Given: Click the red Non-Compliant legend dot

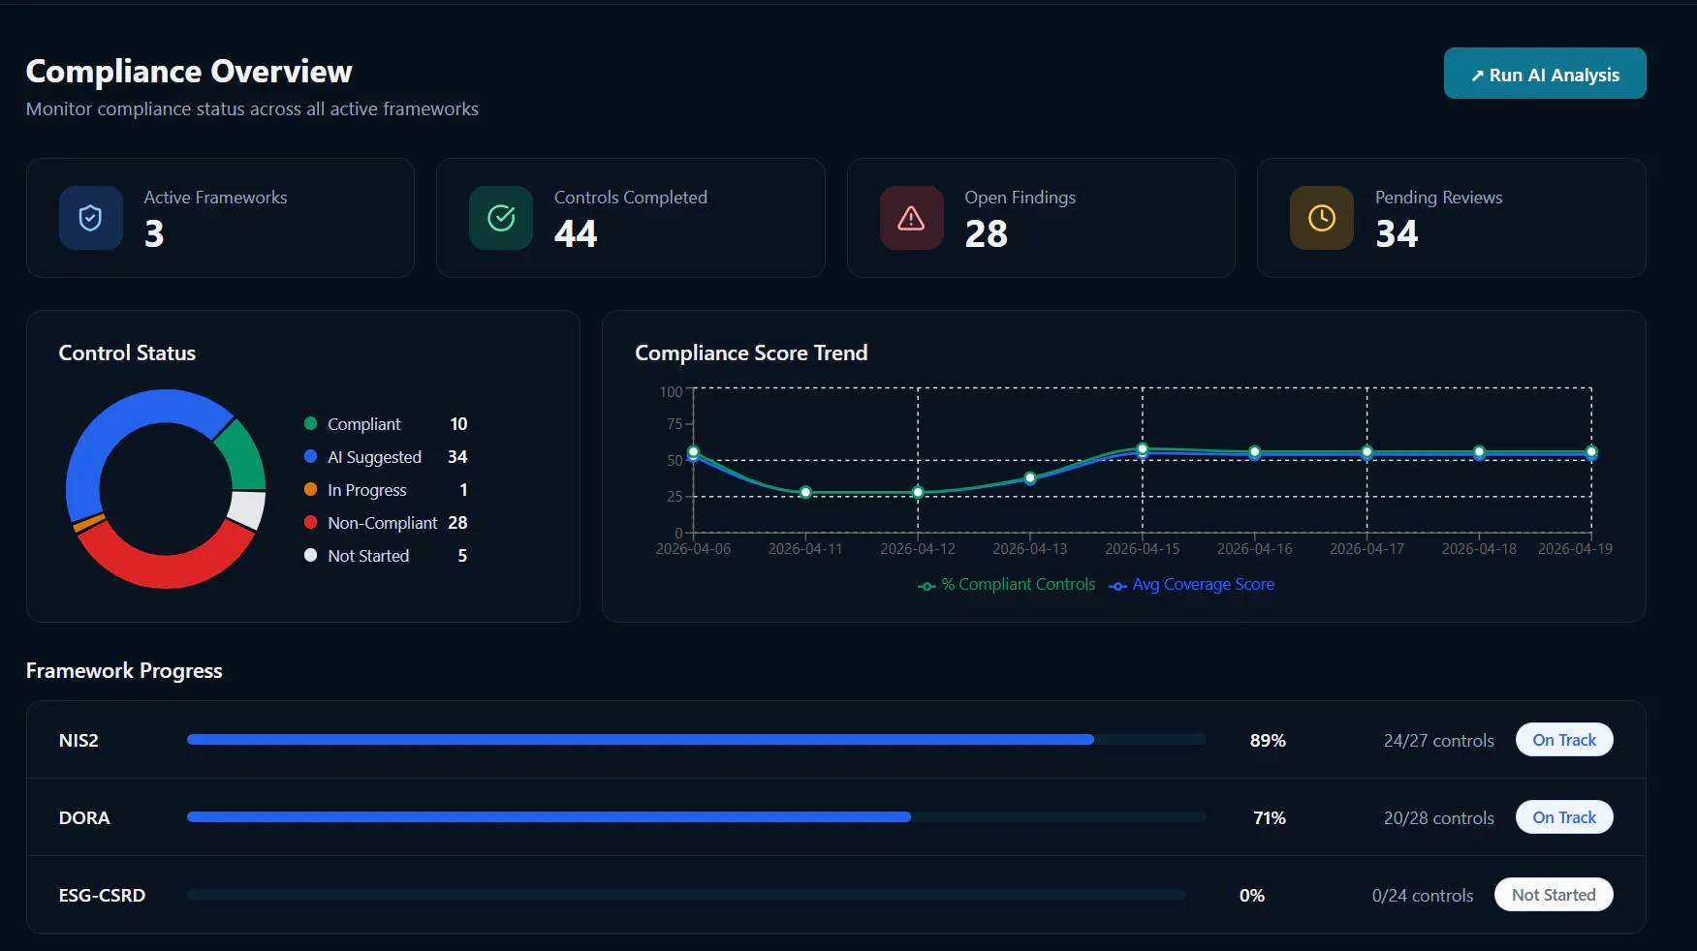Looking at the screenshot, I should (x=310, y=522).
